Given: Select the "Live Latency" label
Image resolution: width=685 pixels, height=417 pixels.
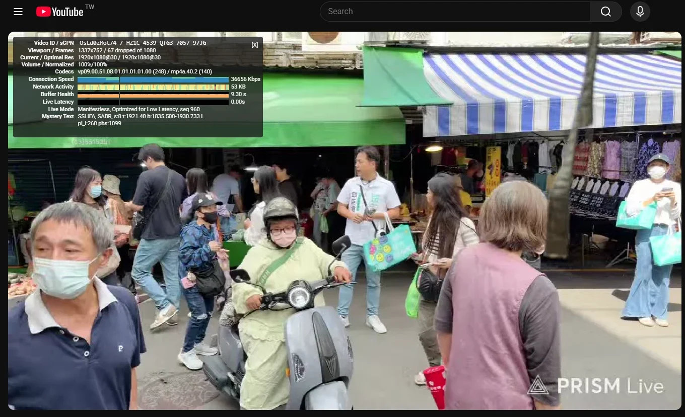Looking at the screenshot, I should click(58, 102).
